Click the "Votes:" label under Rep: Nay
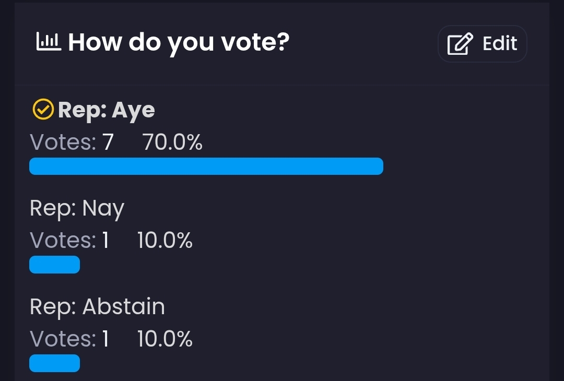Screen dimensions: 564x381 (x=63, y=241)
